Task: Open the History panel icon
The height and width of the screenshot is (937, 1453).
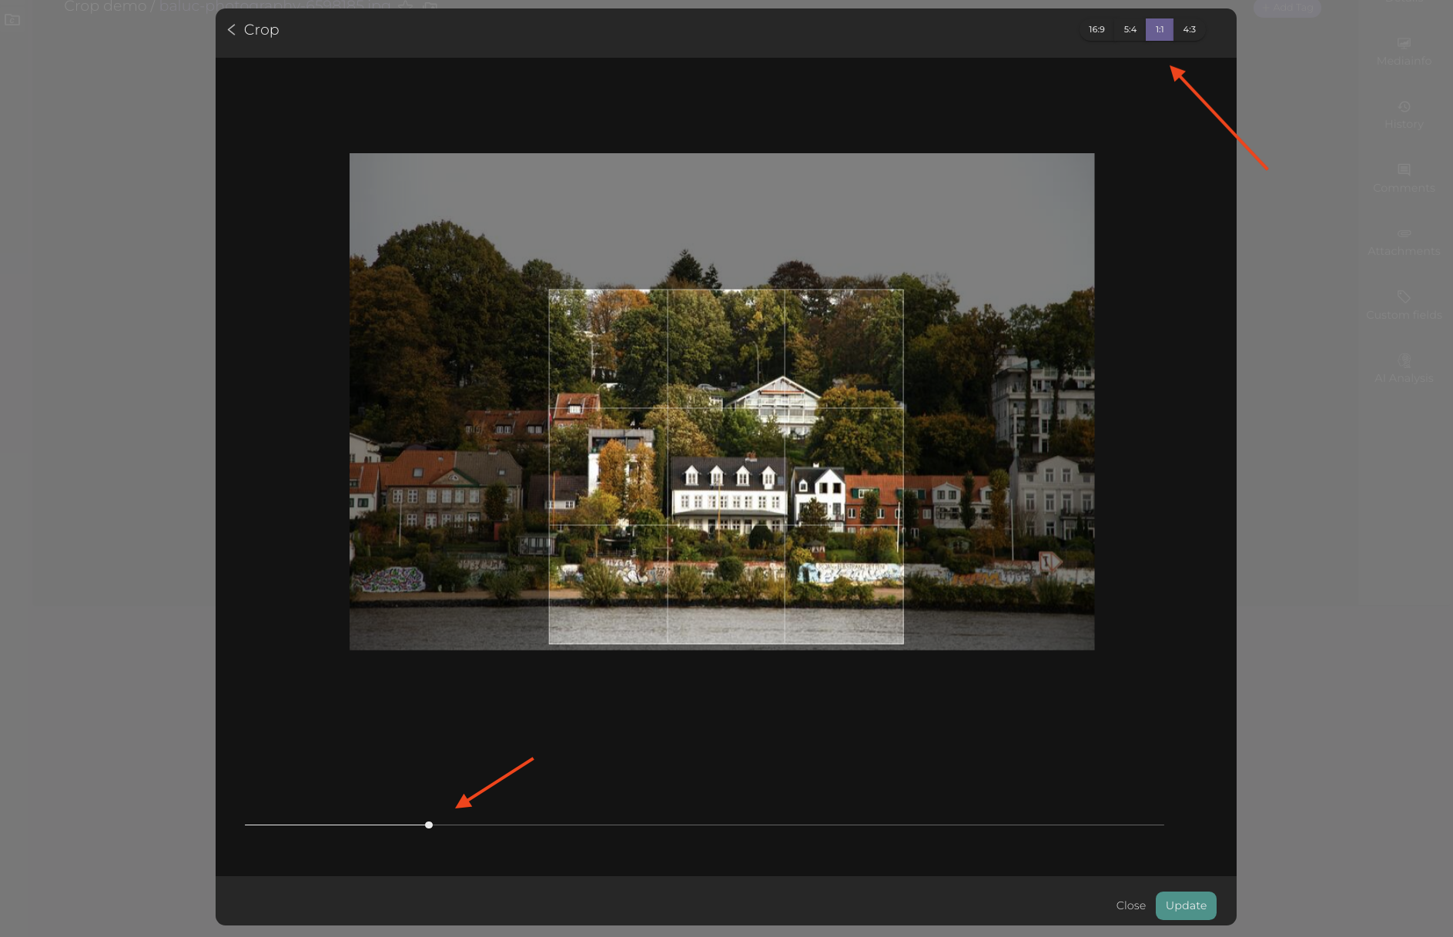Action: (1404, 106)
